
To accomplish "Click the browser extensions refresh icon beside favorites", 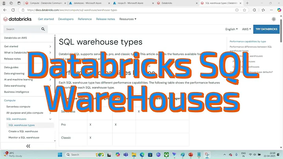I will pyautogui.click(x=254, y=10).
